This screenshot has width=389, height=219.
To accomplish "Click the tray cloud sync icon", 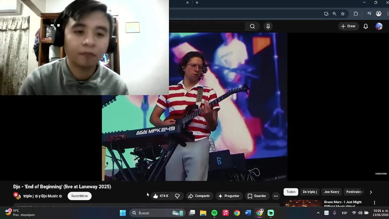I will pos(326,213).
